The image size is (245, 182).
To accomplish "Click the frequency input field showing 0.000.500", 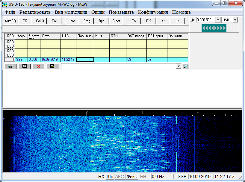I will [206, 20].
